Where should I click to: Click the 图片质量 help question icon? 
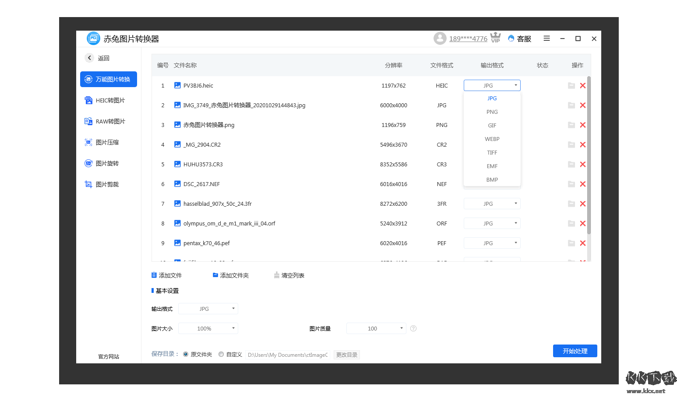pyautogui.click(x=413, y=328)
